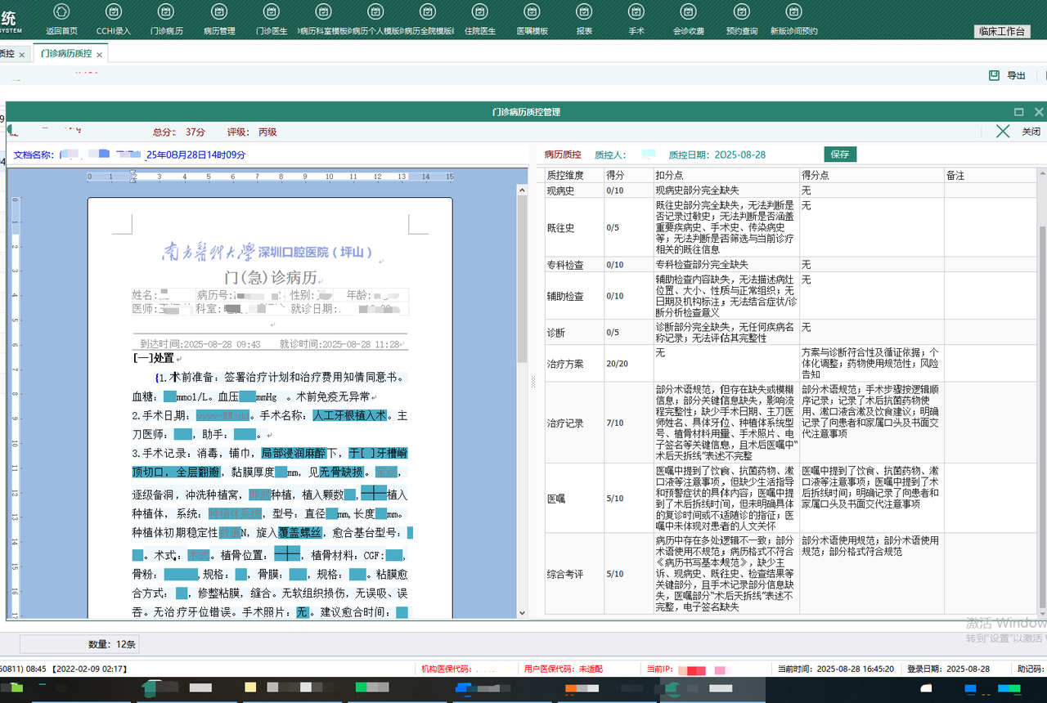Viewport: 1047px width, 703px height.
Task: Click the 7/10 score cell
Action: pyautogui.click(x=628, y=423)
